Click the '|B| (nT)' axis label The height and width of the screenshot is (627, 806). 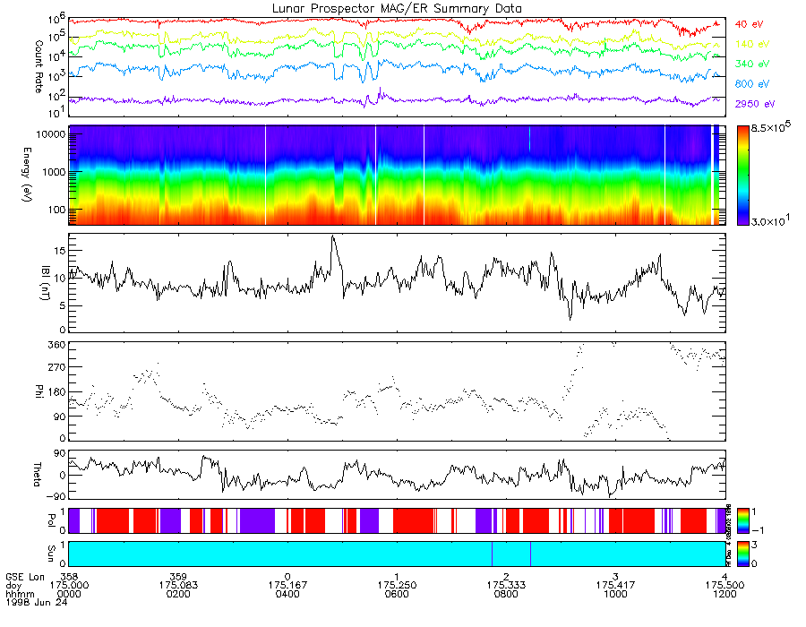tap(45, 283)
